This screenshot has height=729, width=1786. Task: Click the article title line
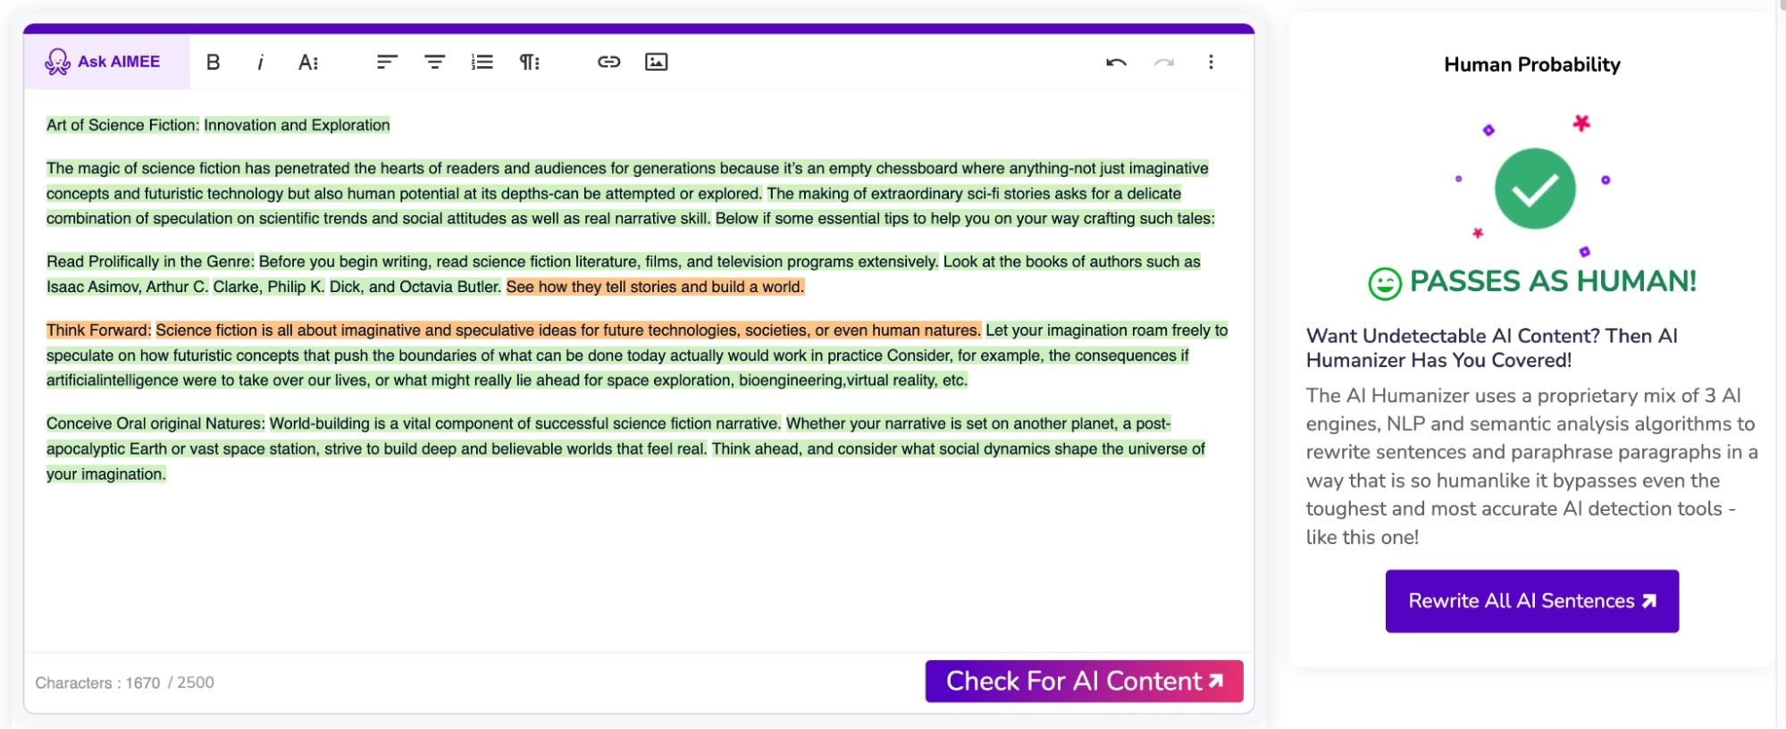tap(218, 125)
